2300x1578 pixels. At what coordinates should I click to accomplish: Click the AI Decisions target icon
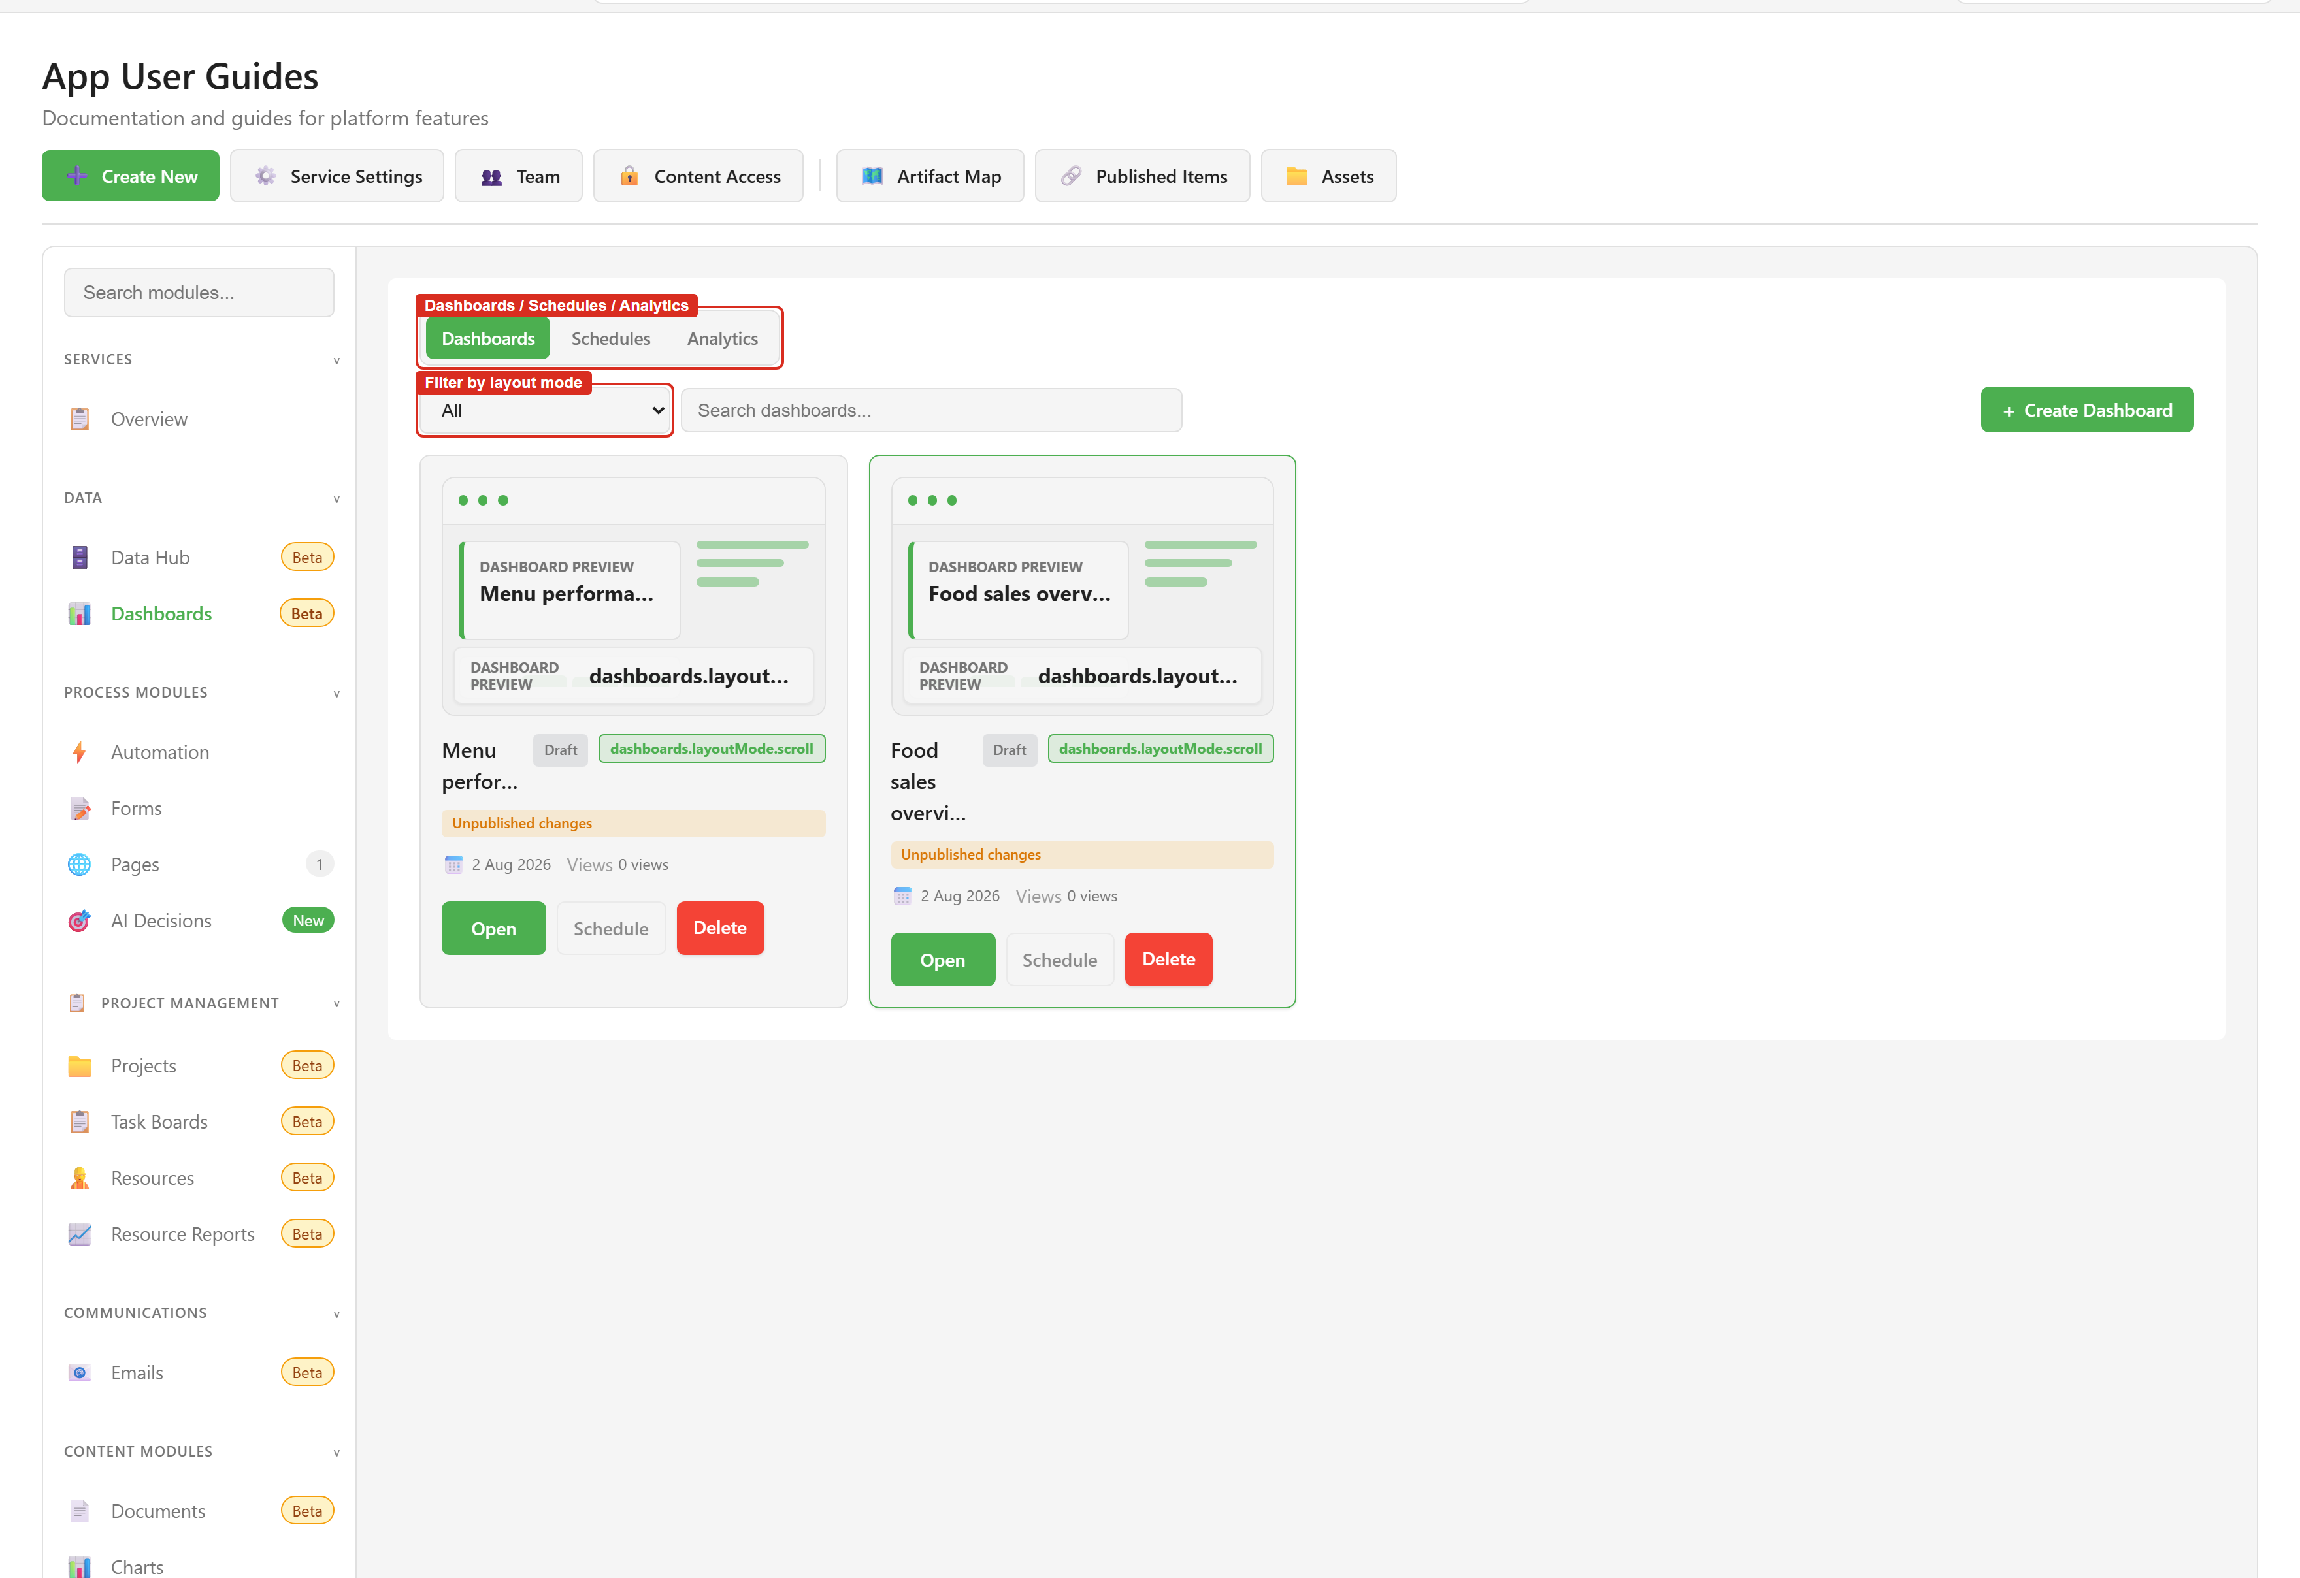tap(79, 921)
